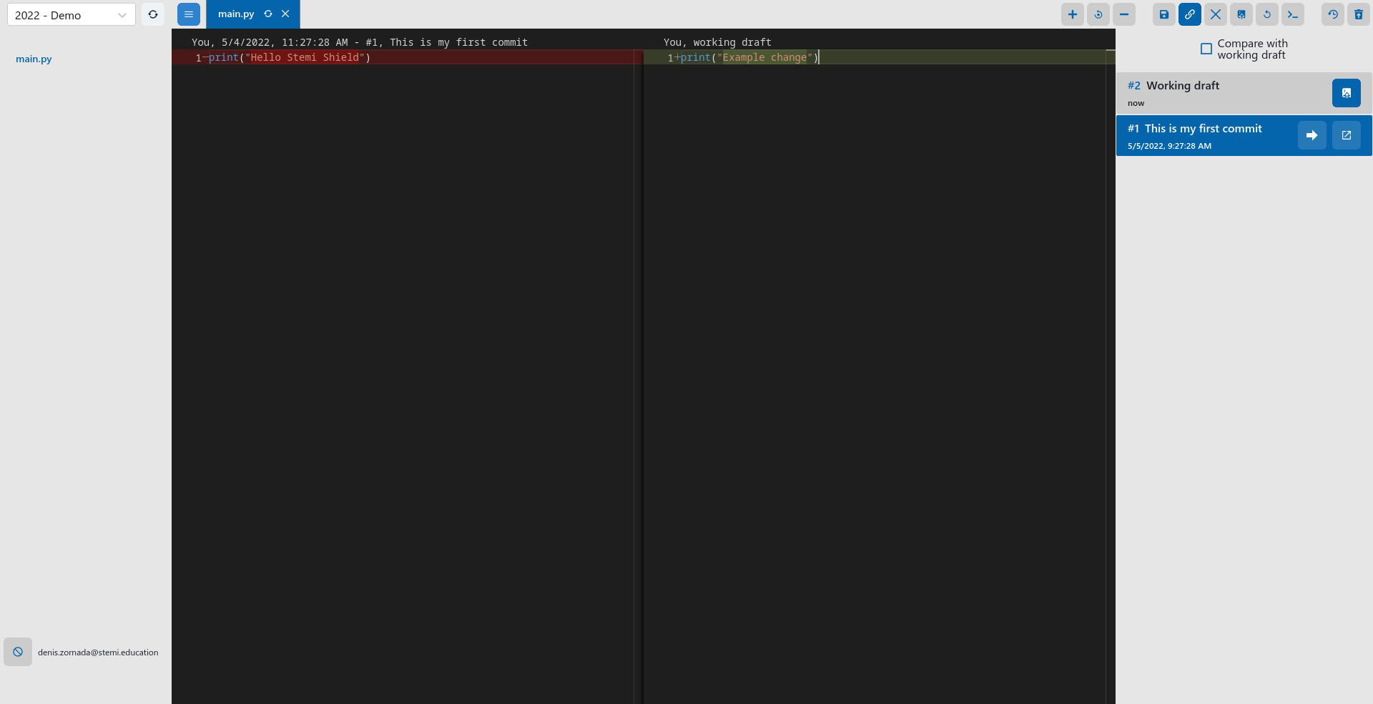Open the hamburger menu icon
Viewport: 1373px width, 704px height.
coord(188,14)
